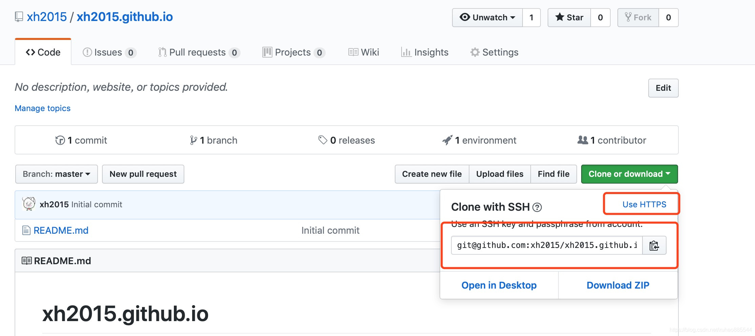This screenshot has height=336, width=755.
Task: Click the environment rocket icon
Action: (447, 140)
